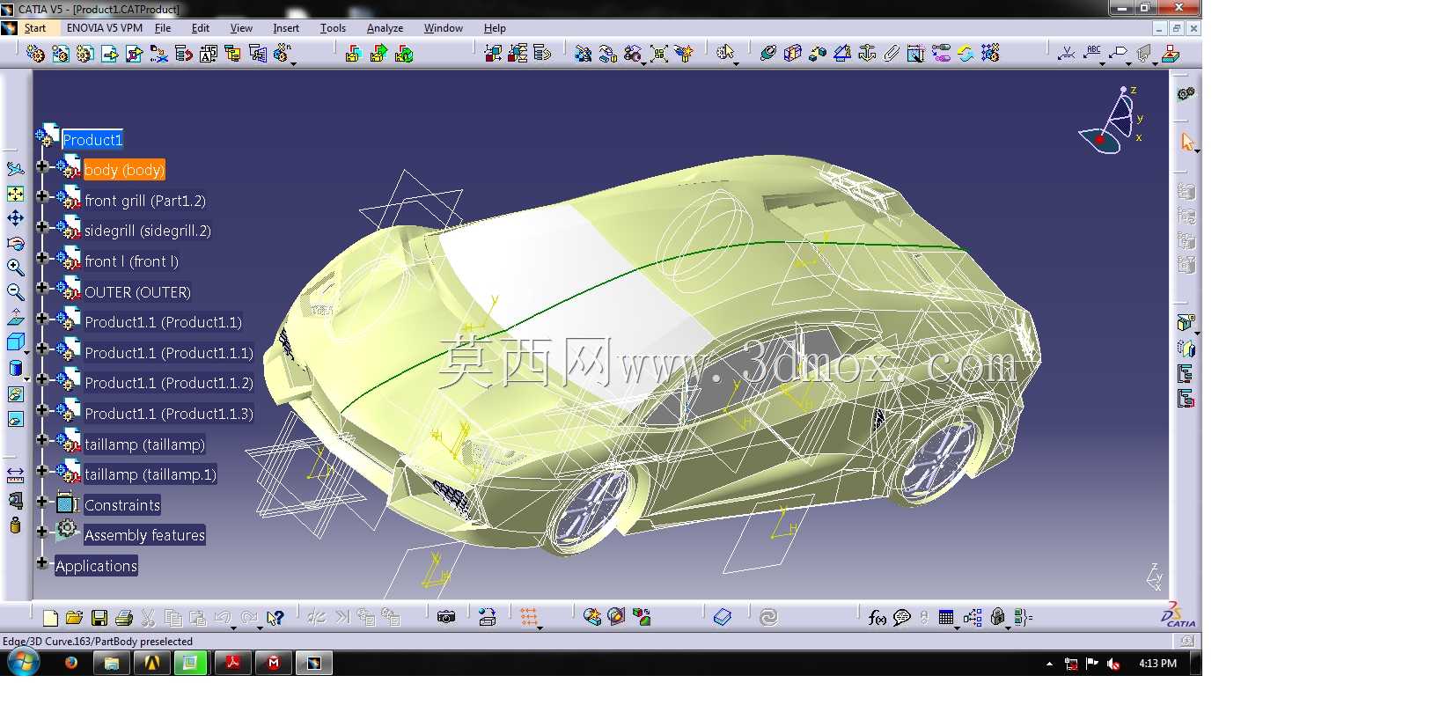Select the Contact Constraint tool
This screenshot has width=1454, height=727.
[792, 54]
